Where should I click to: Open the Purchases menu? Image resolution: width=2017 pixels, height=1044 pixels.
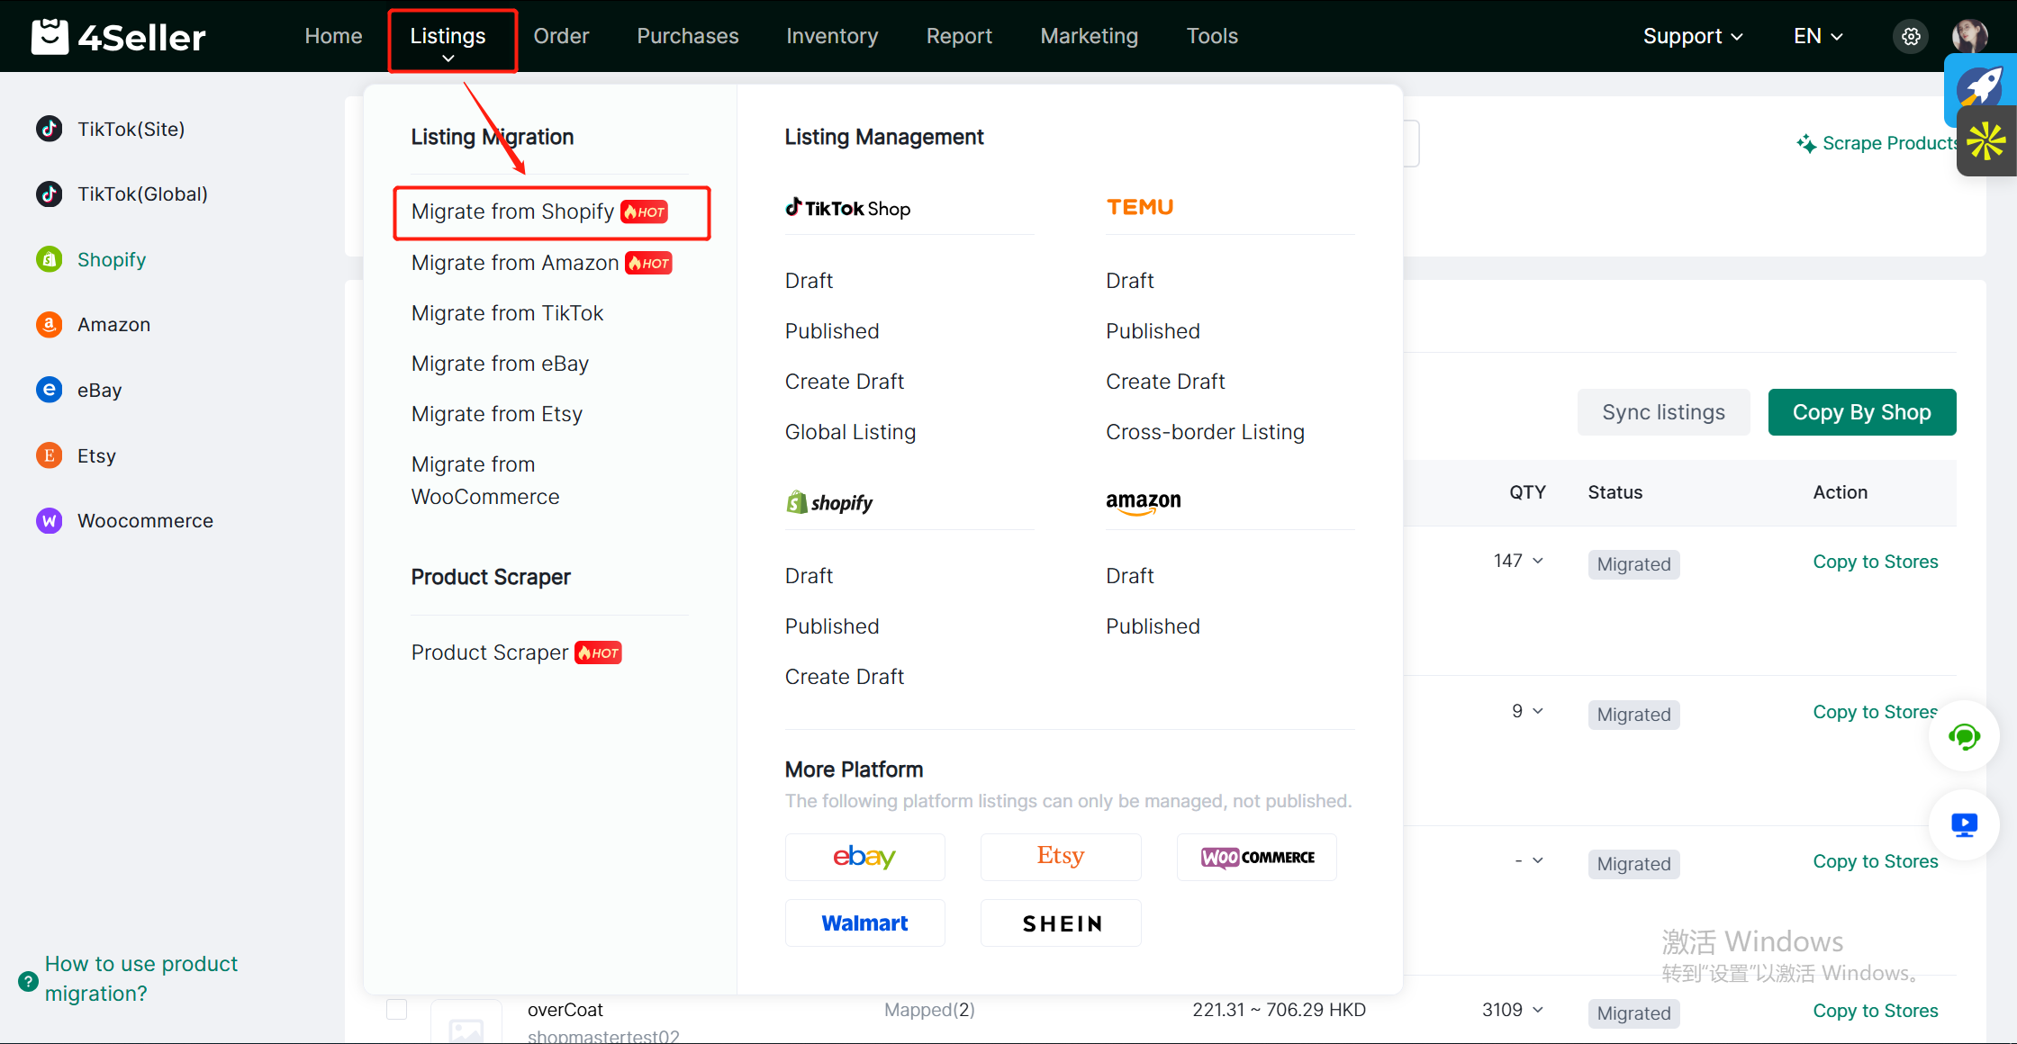(x=688, y=36)
